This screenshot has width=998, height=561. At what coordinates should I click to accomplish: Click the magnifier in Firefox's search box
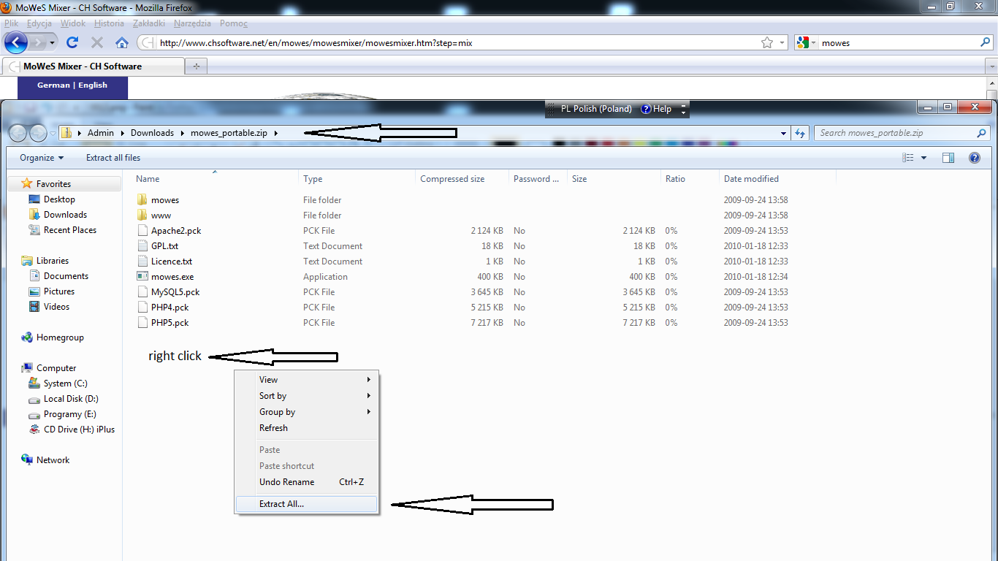point(985,42)
